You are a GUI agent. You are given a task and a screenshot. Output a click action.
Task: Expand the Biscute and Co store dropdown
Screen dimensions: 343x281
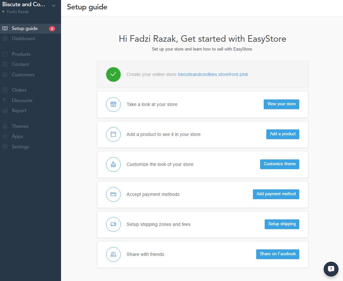pyautogui.click(x=54, y=6)
